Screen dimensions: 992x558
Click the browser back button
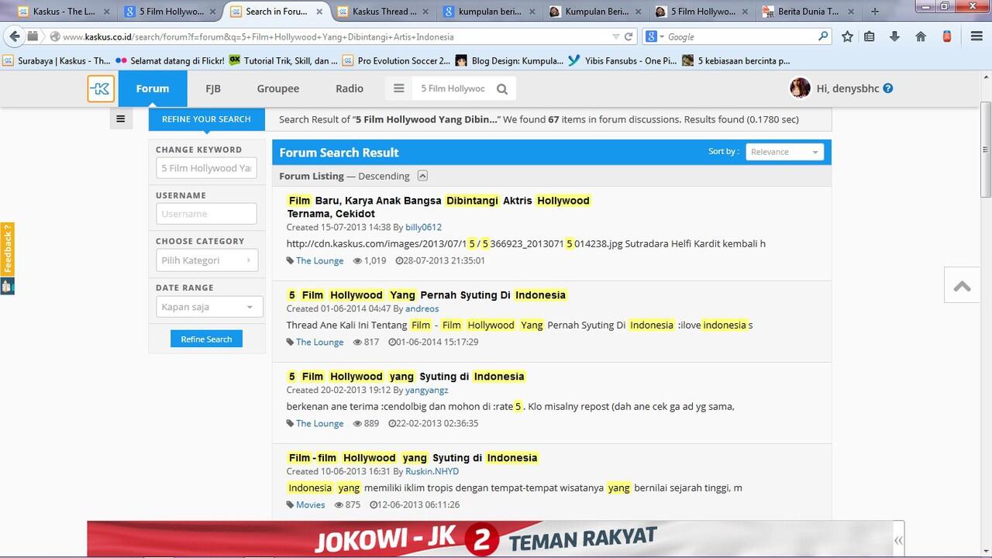click(x=14, y=36)
